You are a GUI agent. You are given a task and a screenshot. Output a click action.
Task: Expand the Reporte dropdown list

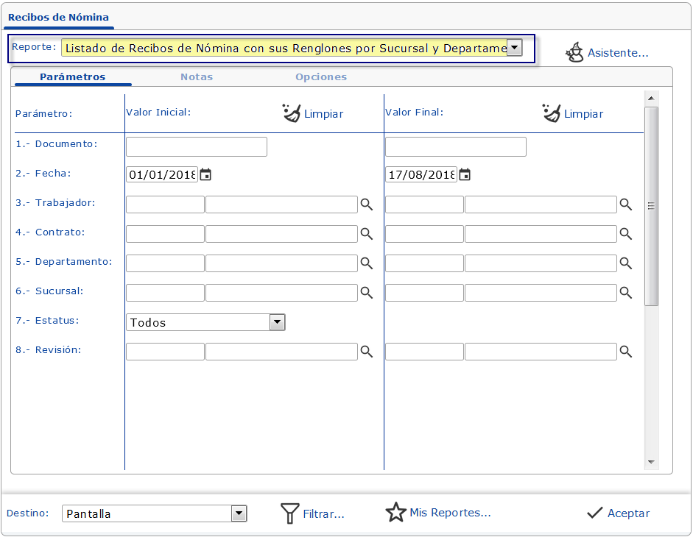(x=515, y=47)
